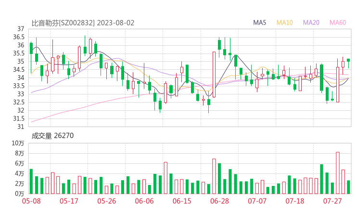
Task: Click the 37 price axis label
Action: click(21, 29)
